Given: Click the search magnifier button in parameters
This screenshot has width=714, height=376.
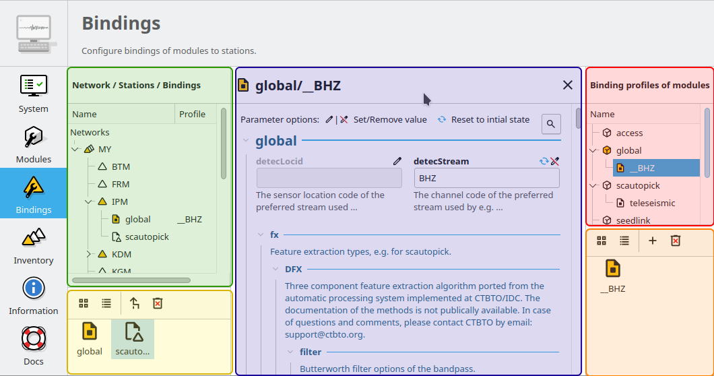Looking at the screenshot, I should 551,124.
